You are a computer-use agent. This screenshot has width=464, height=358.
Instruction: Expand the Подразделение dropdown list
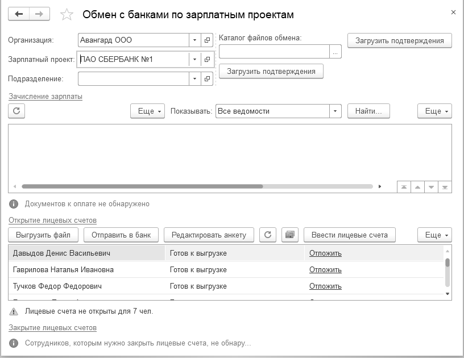[194, 78]
